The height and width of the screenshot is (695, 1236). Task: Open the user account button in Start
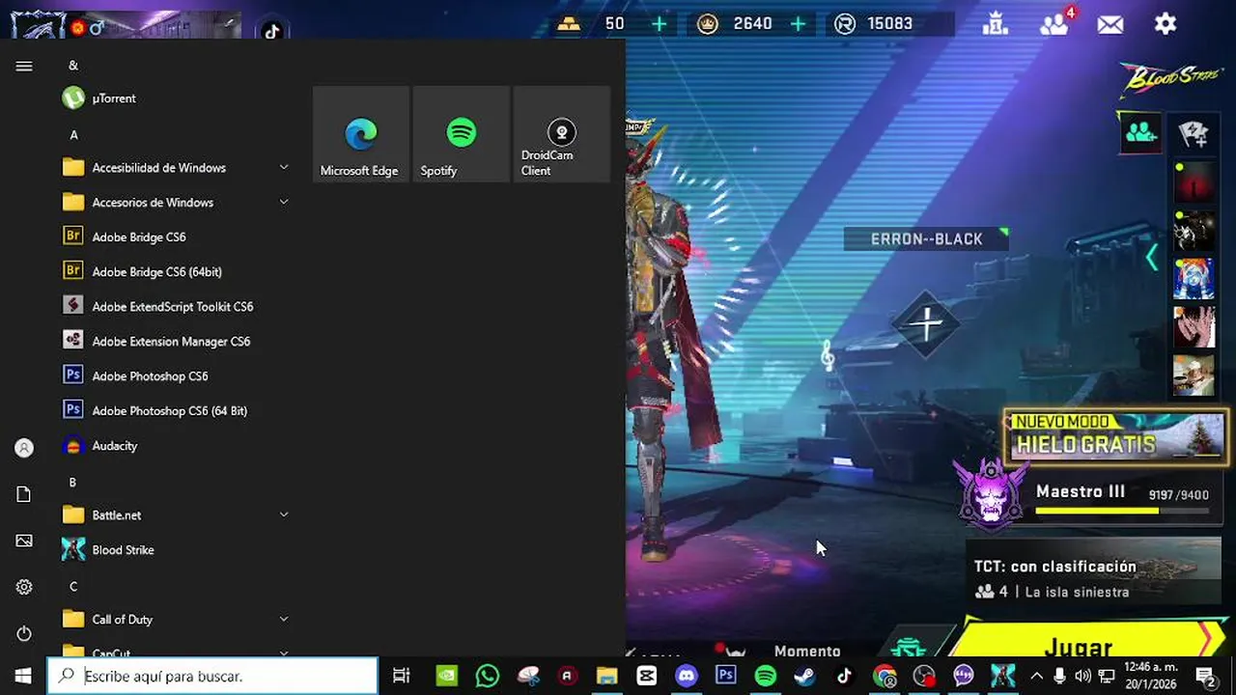click(x=24, y=448)
